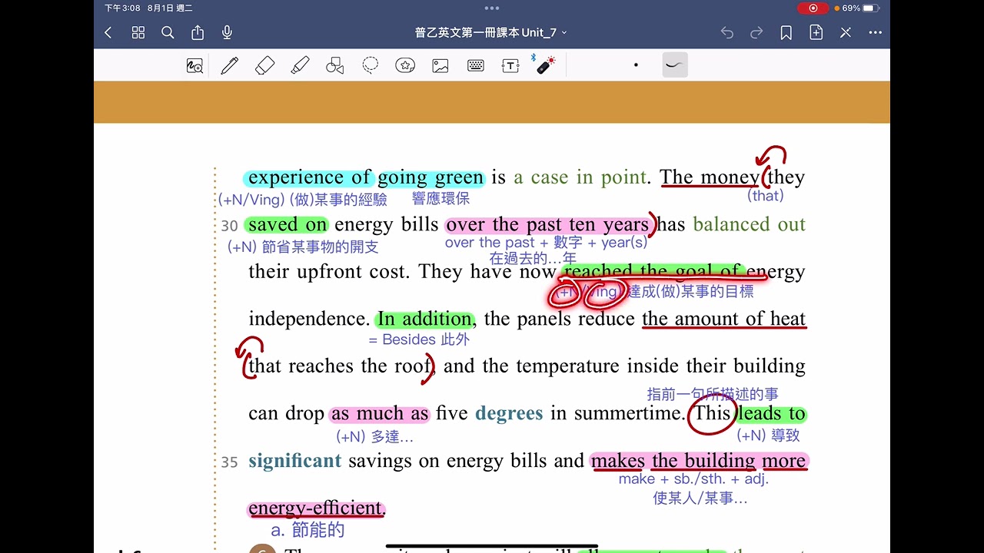Tap the share/export icon
The height and width of the screenshot is (553, 984).
click(x=198, y=32)
